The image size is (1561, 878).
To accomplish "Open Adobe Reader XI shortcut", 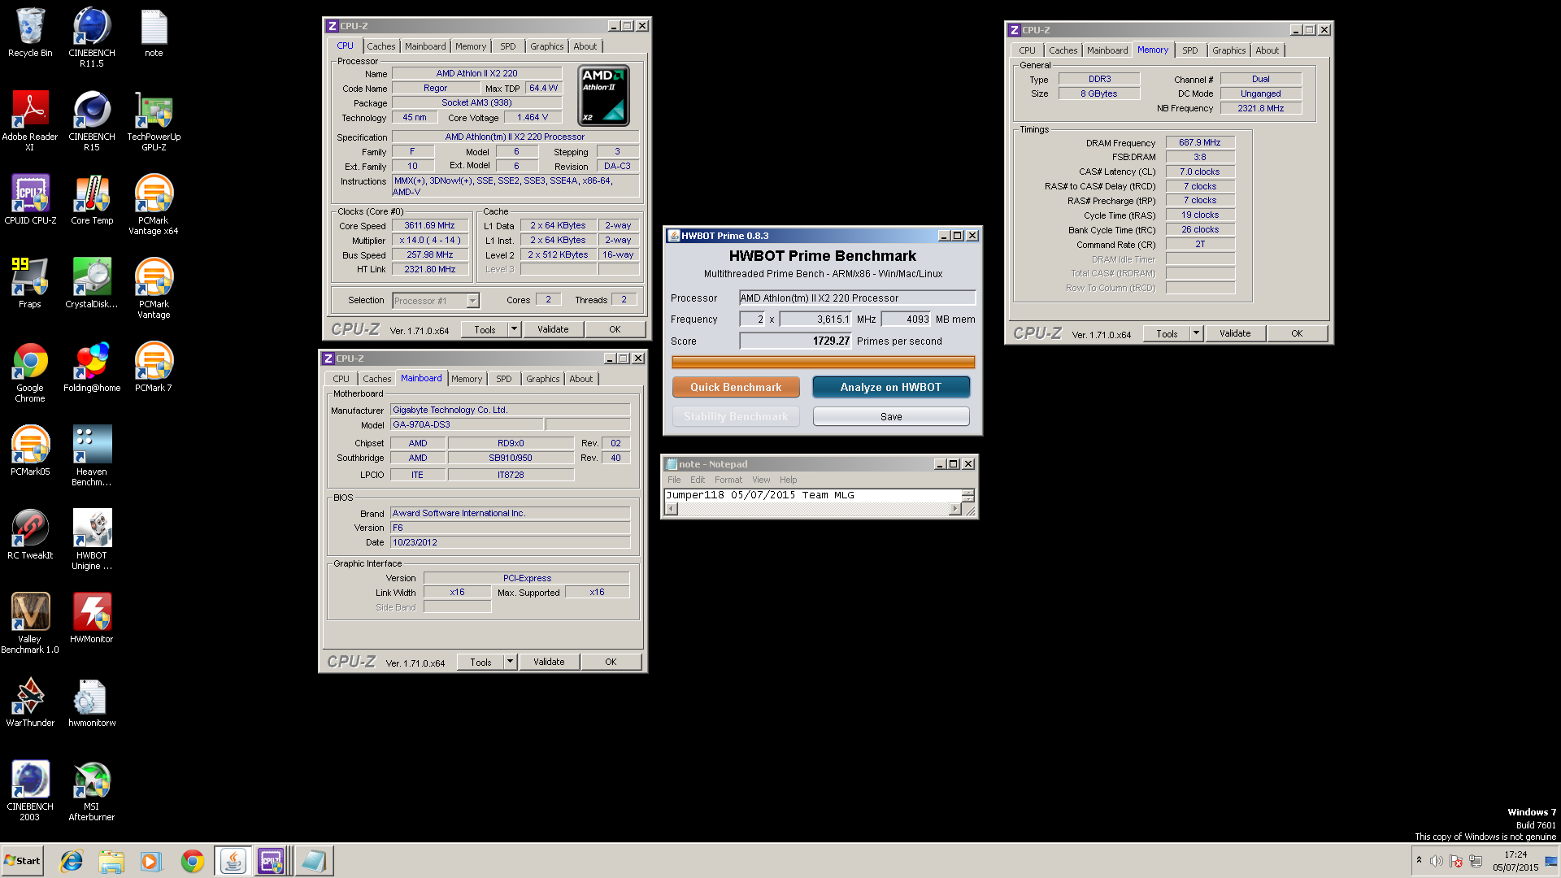I will click(x=30, y=120).
